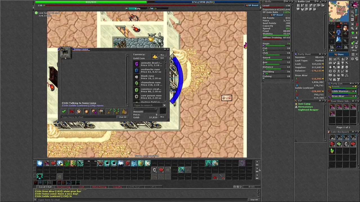The width and height of the screenshot is (360, 202).
Task: Open the hamburger menu below Stop button
Action: pyautogui.click(x=354, y=54)
